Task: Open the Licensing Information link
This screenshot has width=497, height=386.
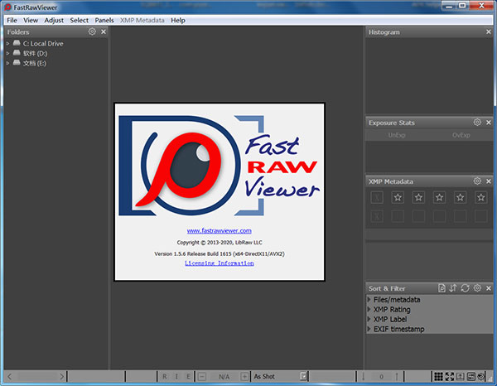Action: [x=220, y=263]
